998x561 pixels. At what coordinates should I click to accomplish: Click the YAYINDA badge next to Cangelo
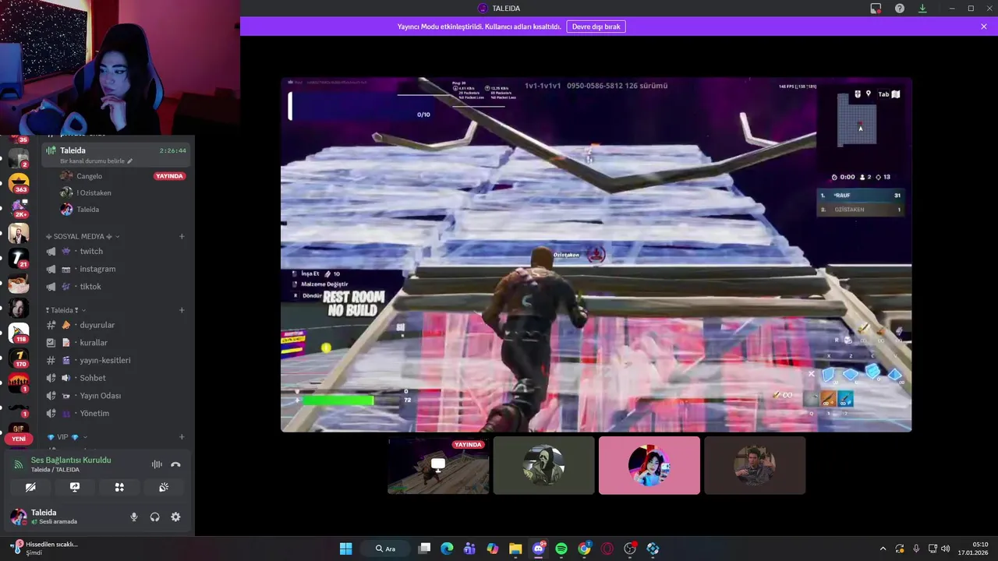(170, 176)
